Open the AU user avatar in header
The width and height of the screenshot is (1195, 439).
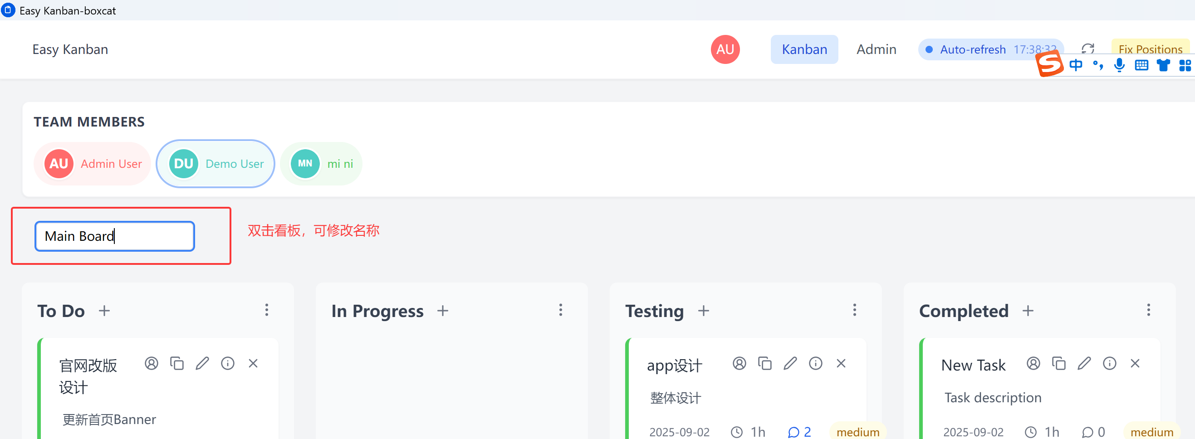click(725, 49)
